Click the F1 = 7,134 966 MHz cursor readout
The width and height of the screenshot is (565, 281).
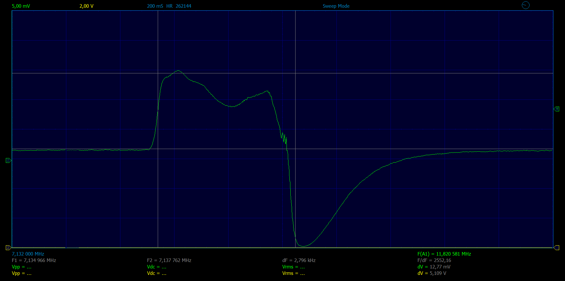[x=34, y=260]
